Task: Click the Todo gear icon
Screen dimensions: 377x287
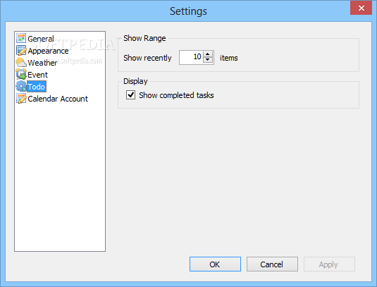Action: 21,86
